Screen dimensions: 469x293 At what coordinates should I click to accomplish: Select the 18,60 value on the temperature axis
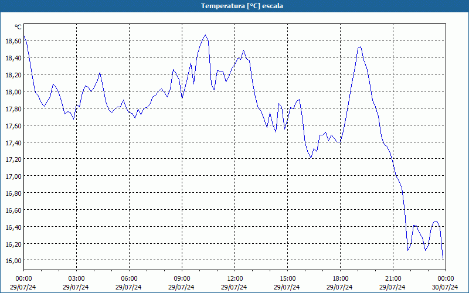[13, 41]
